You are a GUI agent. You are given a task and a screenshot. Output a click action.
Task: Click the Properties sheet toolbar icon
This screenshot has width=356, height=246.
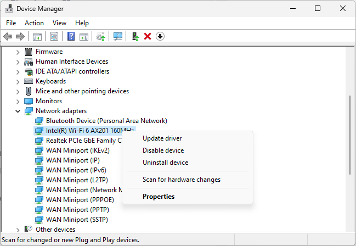pos(54,36)
